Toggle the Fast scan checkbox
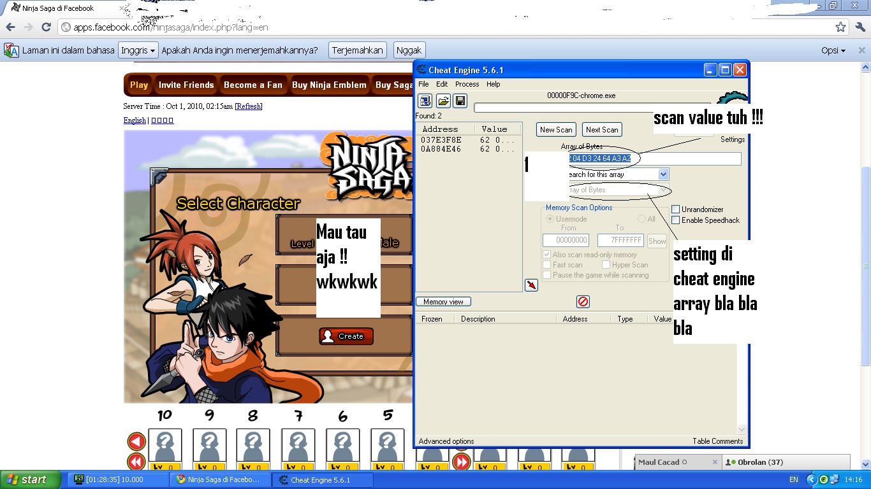Screen dimensions: 871x489 tap(547, 265)
